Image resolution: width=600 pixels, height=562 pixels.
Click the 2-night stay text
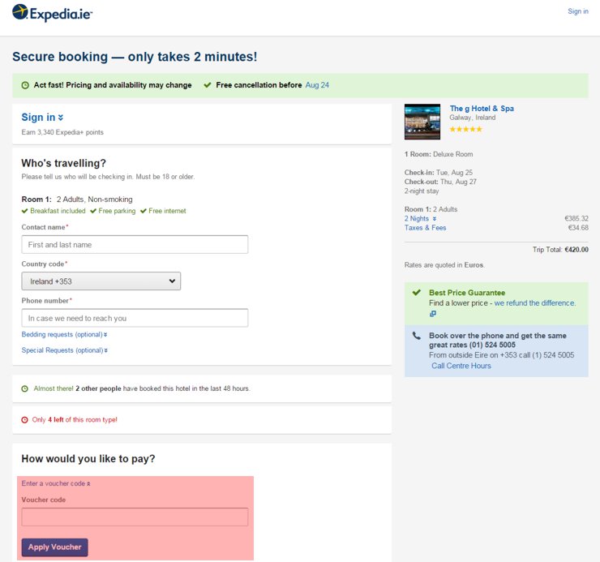(x=422, y=191)
